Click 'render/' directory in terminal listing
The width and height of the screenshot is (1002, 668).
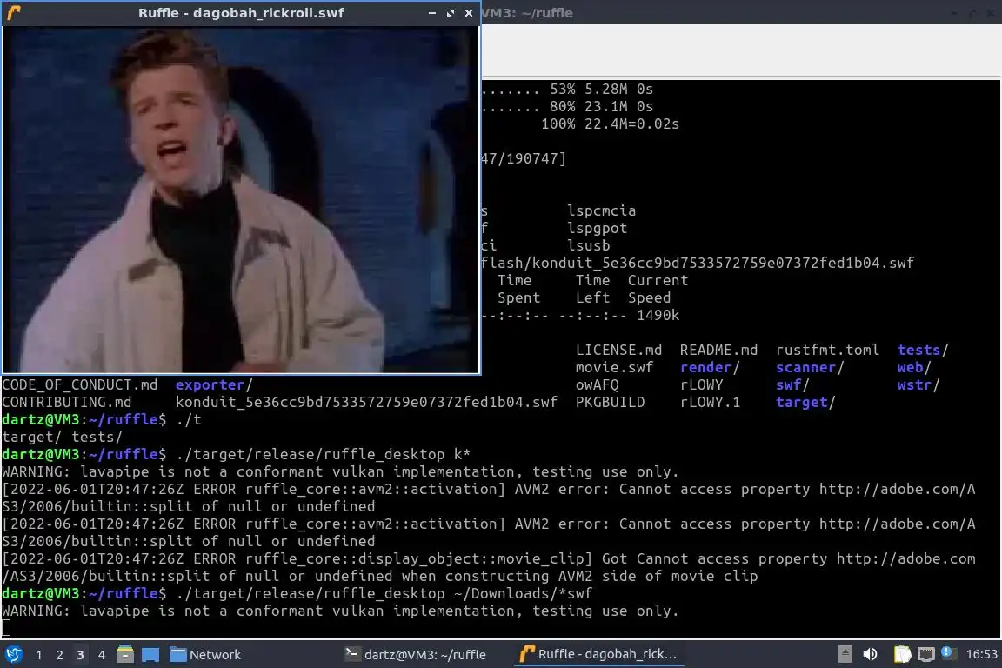click(x=710, y=368)
